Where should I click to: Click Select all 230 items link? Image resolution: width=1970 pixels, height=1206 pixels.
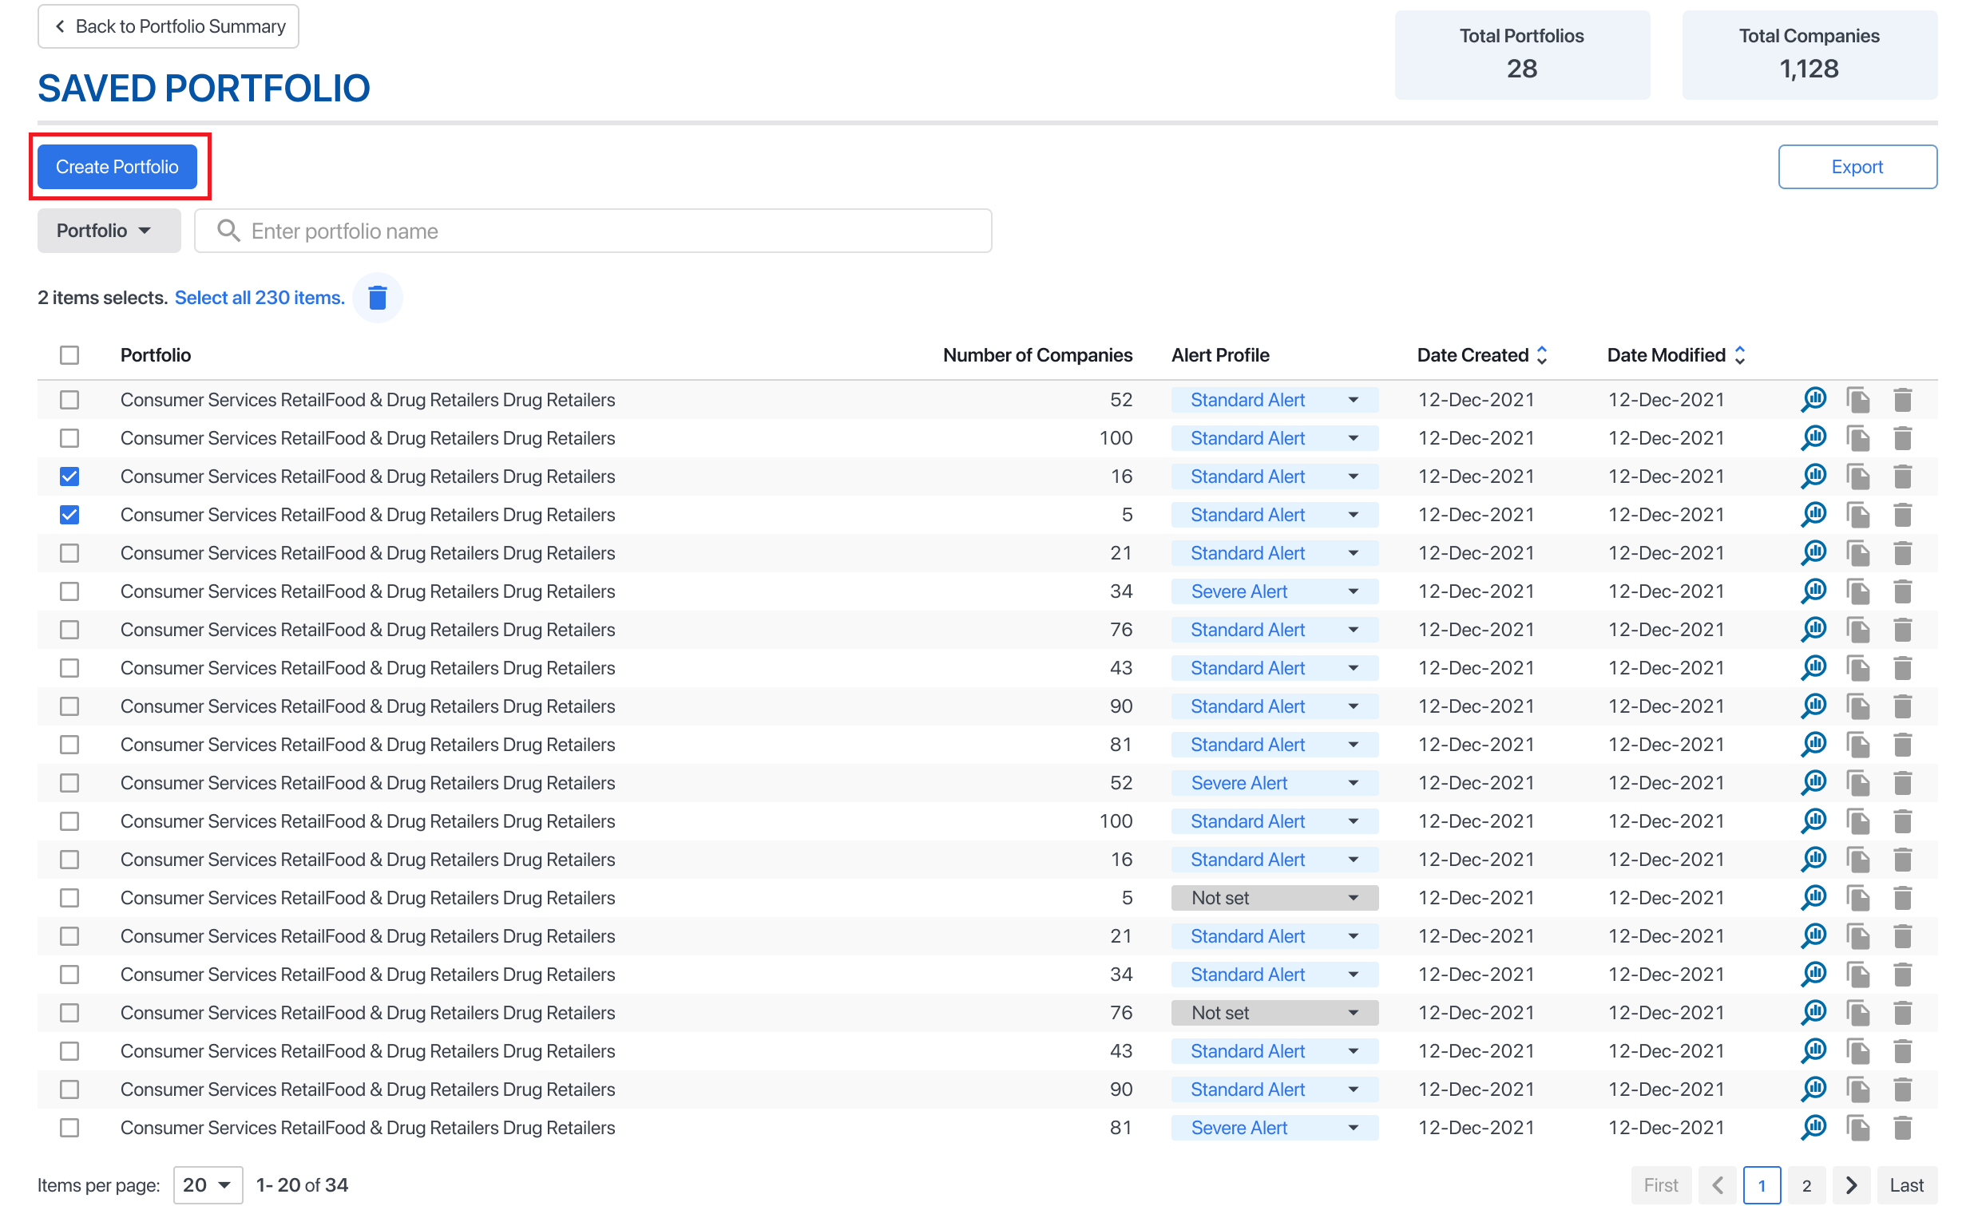[259, 297]
